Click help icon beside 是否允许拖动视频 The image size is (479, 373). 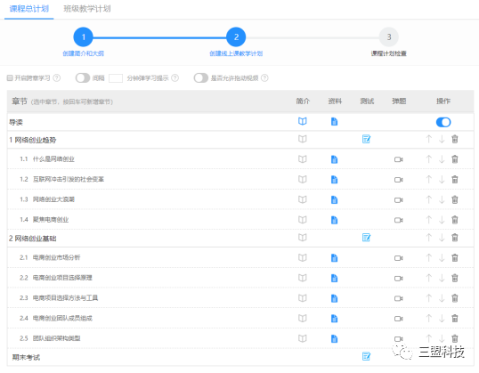pos(264,78)
